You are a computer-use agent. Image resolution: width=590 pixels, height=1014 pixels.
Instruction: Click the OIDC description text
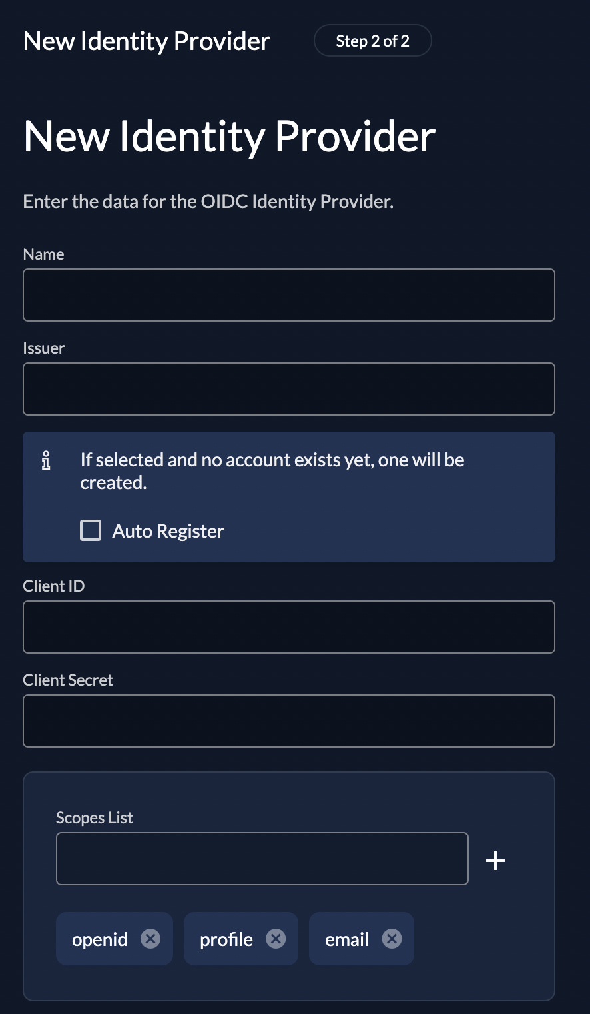(x=208, y=201)
